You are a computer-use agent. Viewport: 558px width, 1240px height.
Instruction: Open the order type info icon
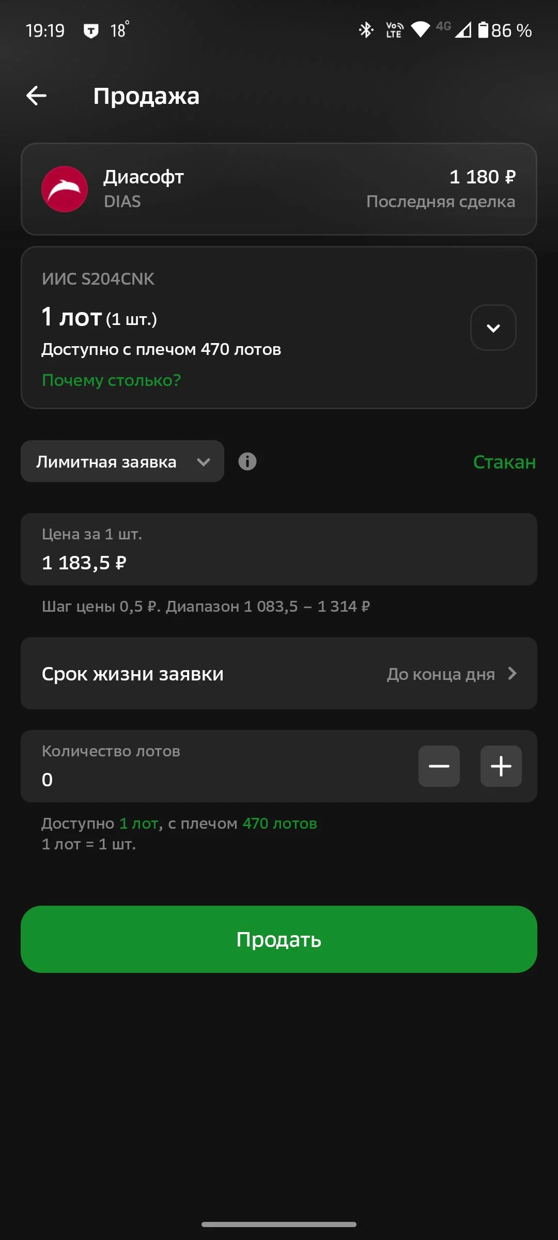coord(247,461)
